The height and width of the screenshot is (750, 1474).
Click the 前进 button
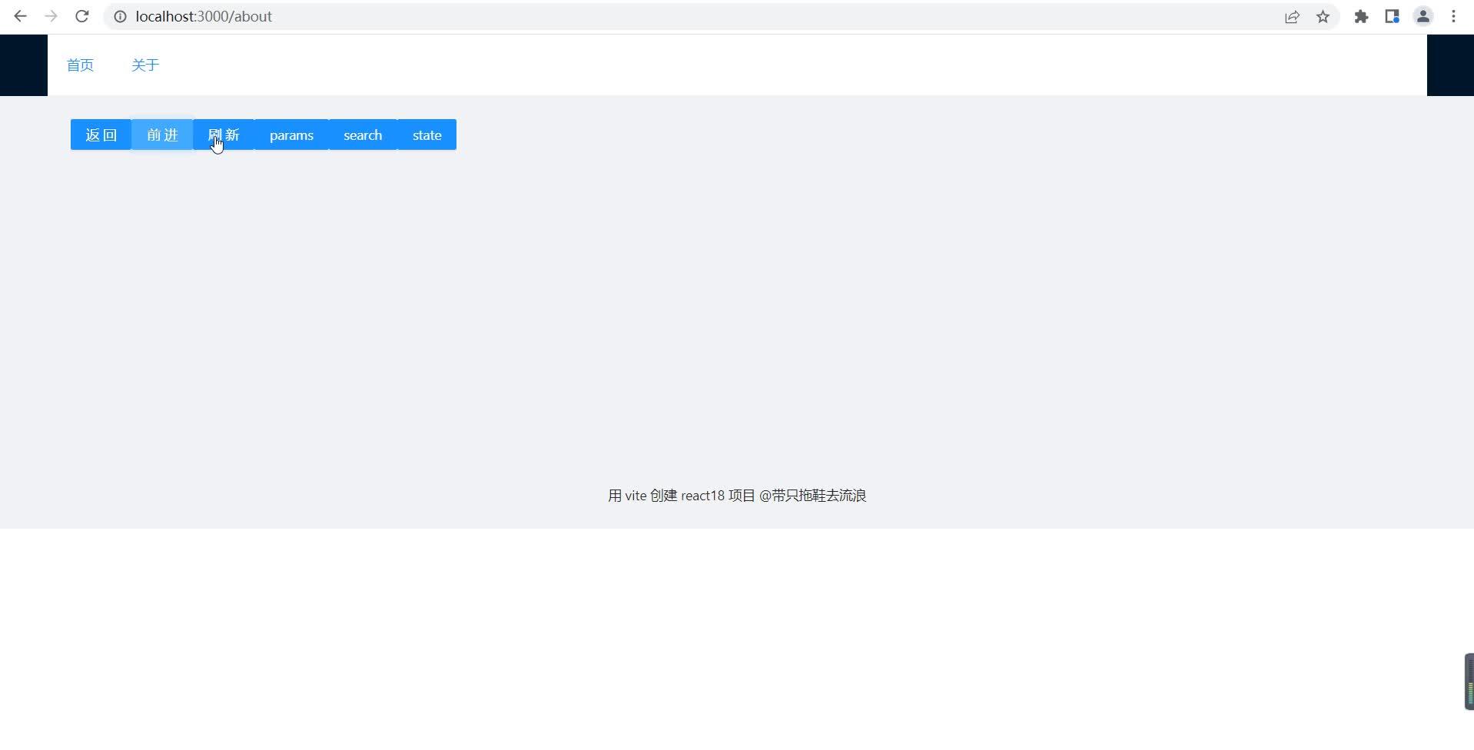tap(161, 134)
